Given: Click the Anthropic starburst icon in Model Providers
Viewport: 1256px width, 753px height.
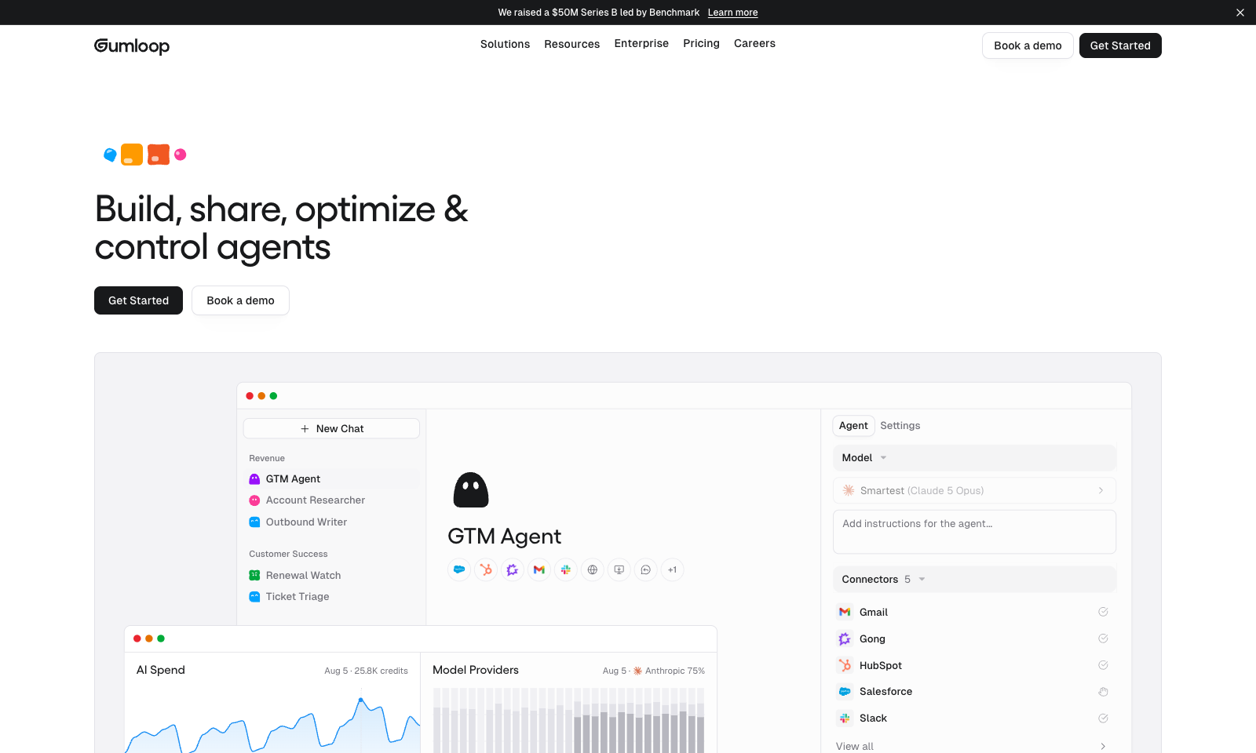Looking at the screenshot, I should pos(637,671).
